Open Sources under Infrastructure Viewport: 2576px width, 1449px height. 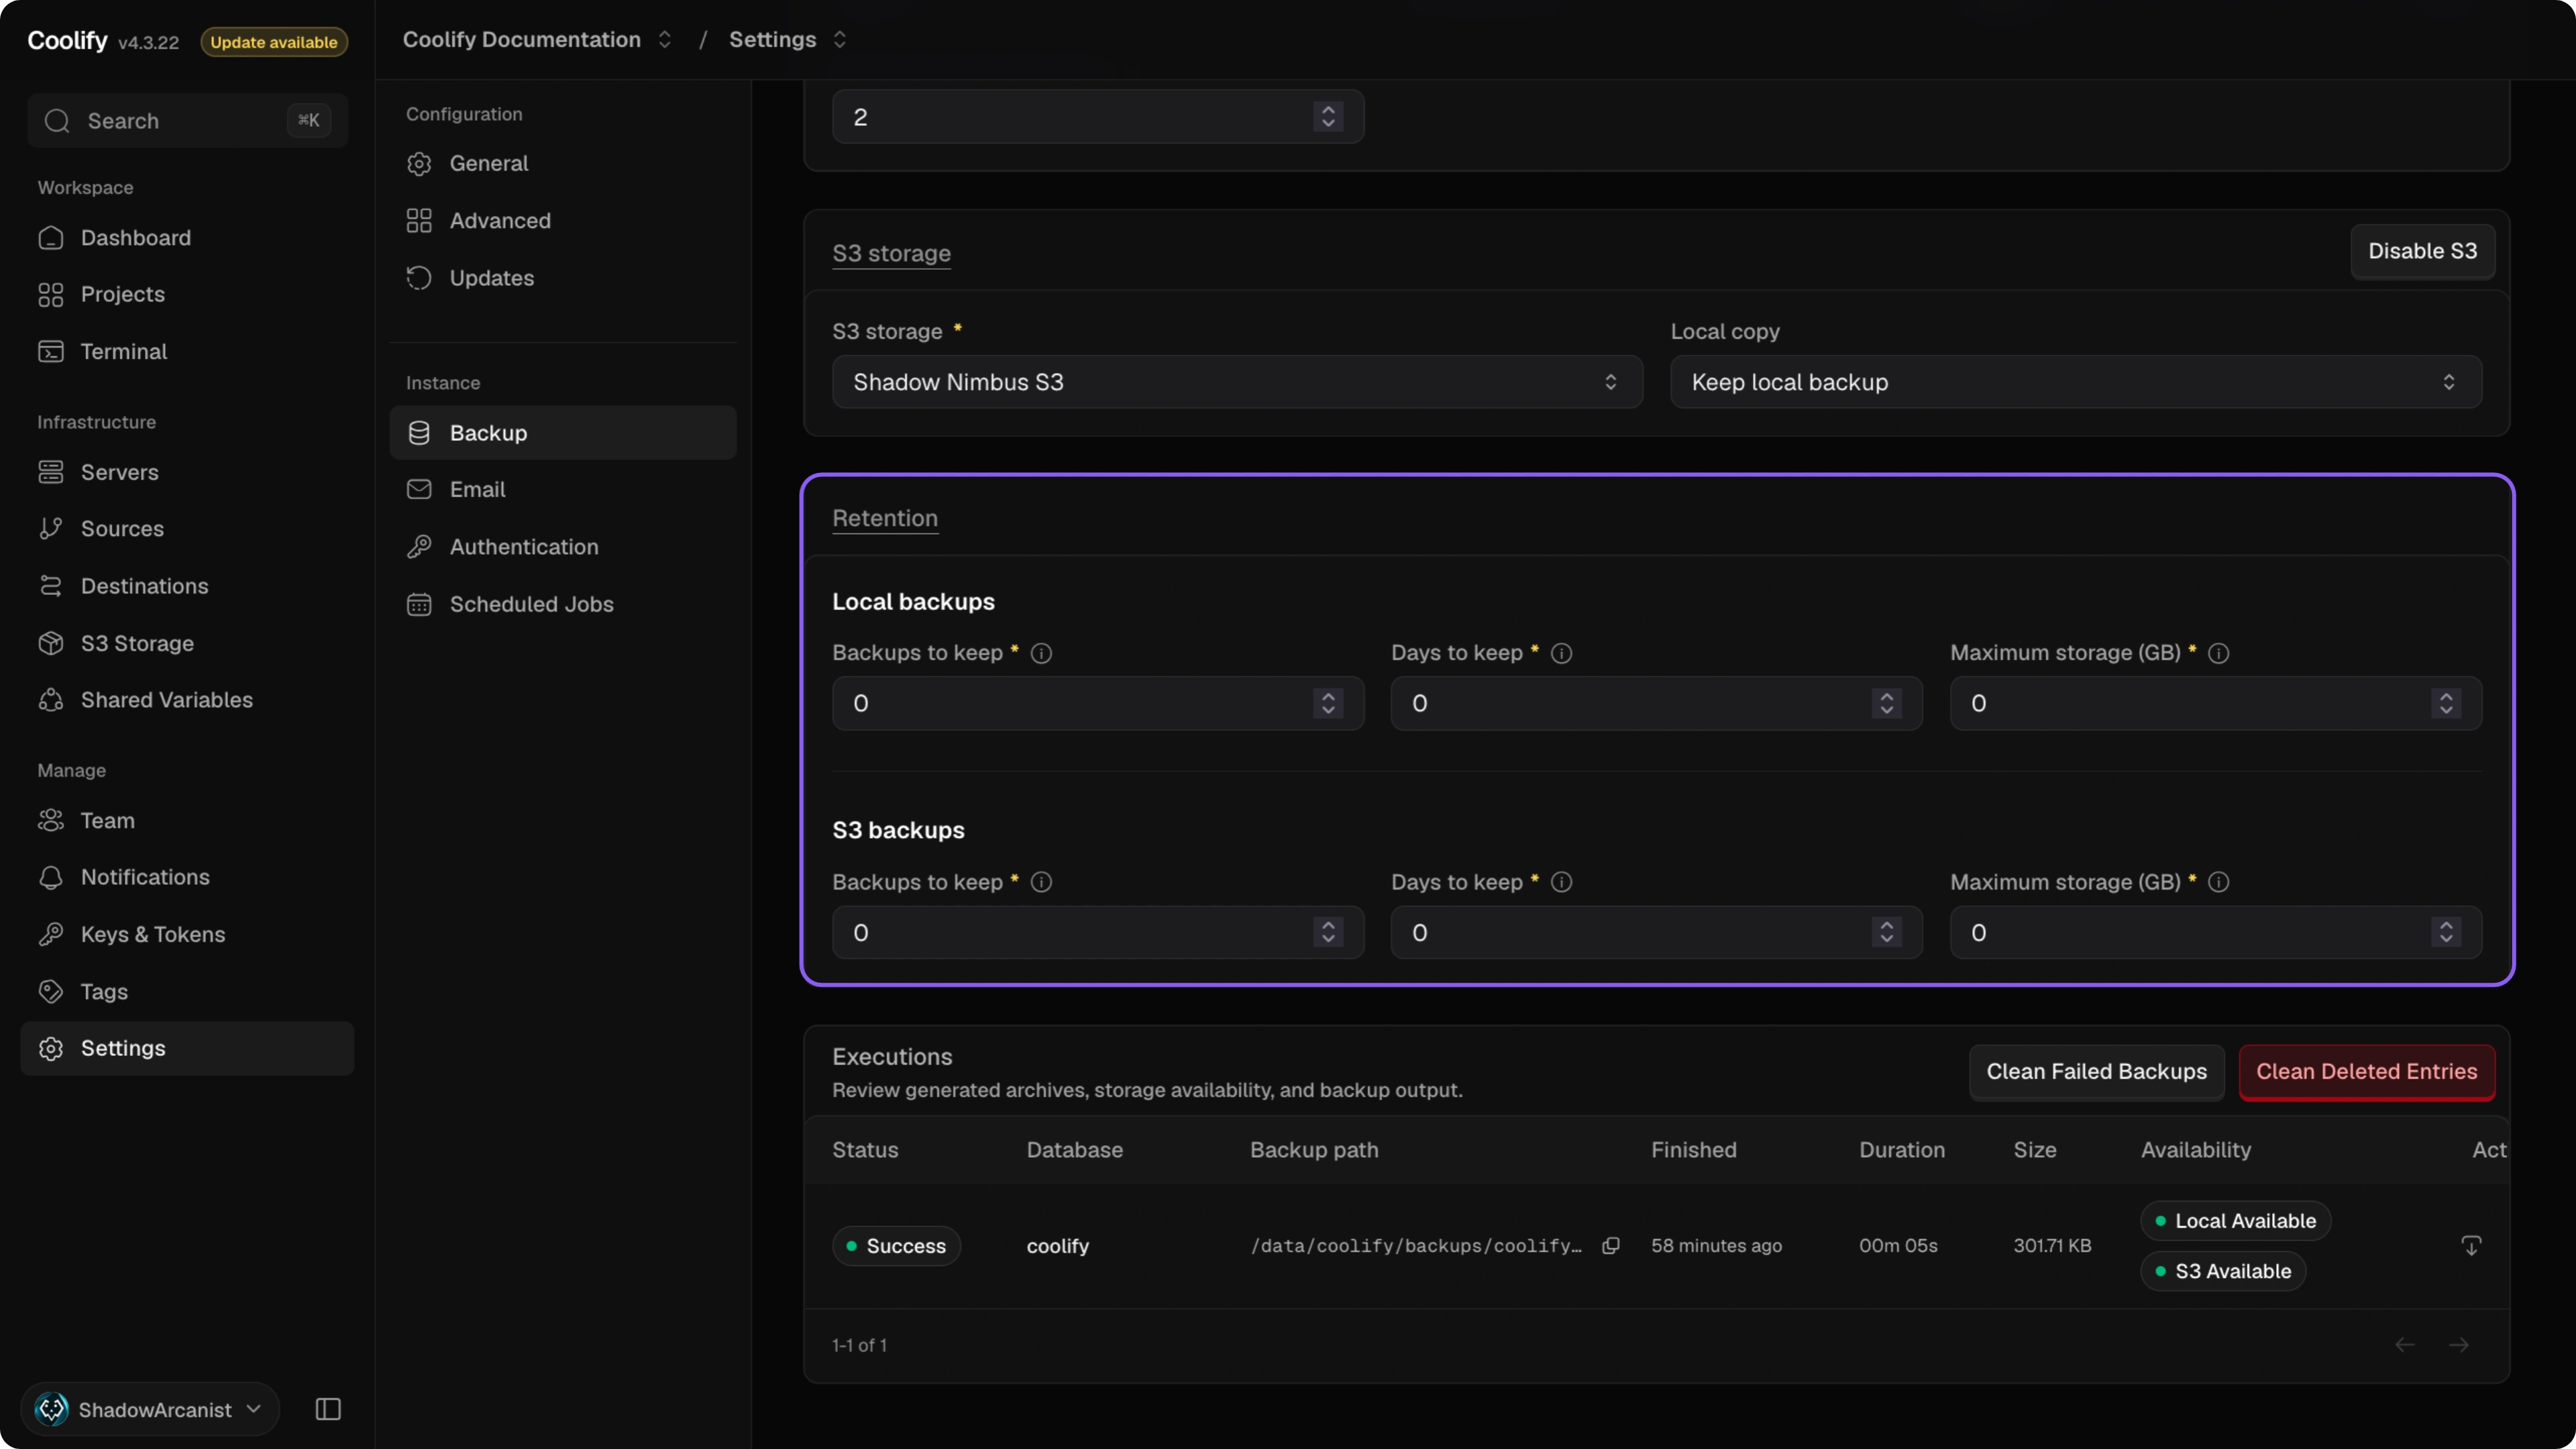click(188, 529)
